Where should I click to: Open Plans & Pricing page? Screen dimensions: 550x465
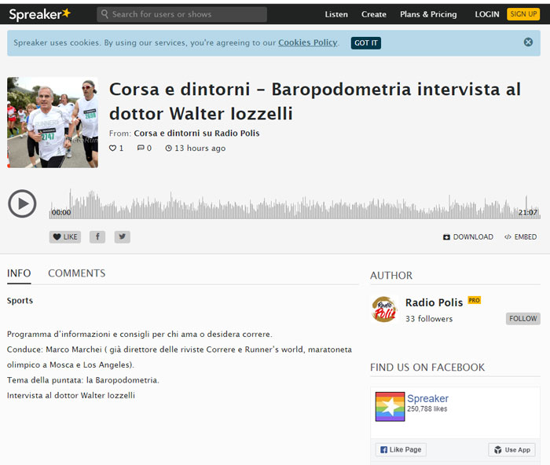(x=428, y=14)
